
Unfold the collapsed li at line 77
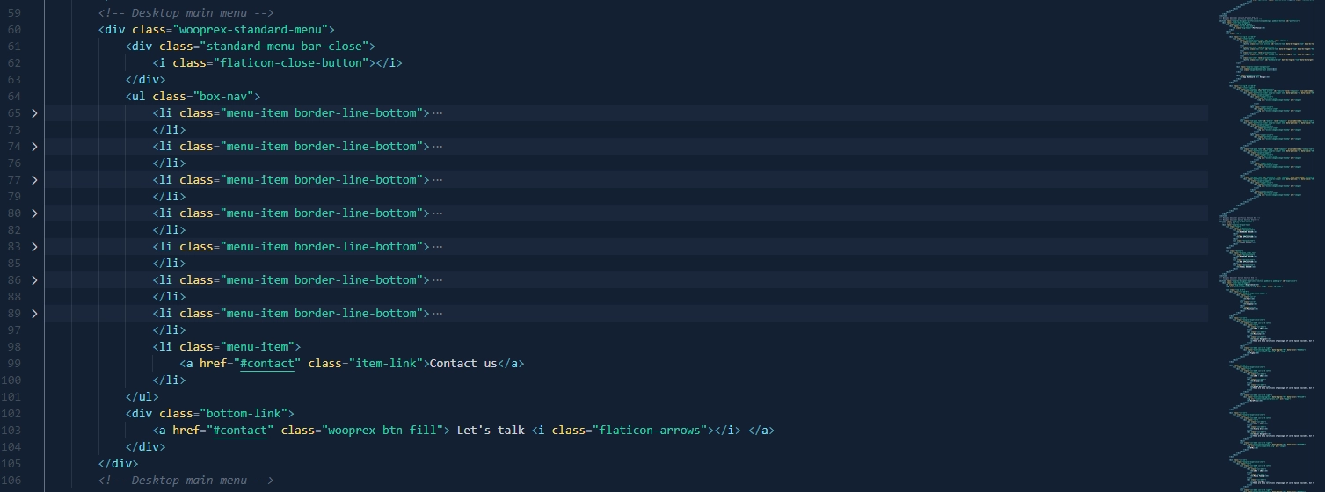click(34, 180)
